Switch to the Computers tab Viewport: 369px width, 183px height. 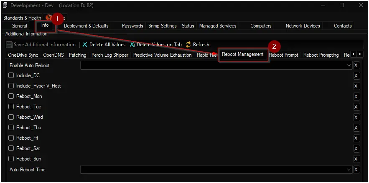pos(261,26)
